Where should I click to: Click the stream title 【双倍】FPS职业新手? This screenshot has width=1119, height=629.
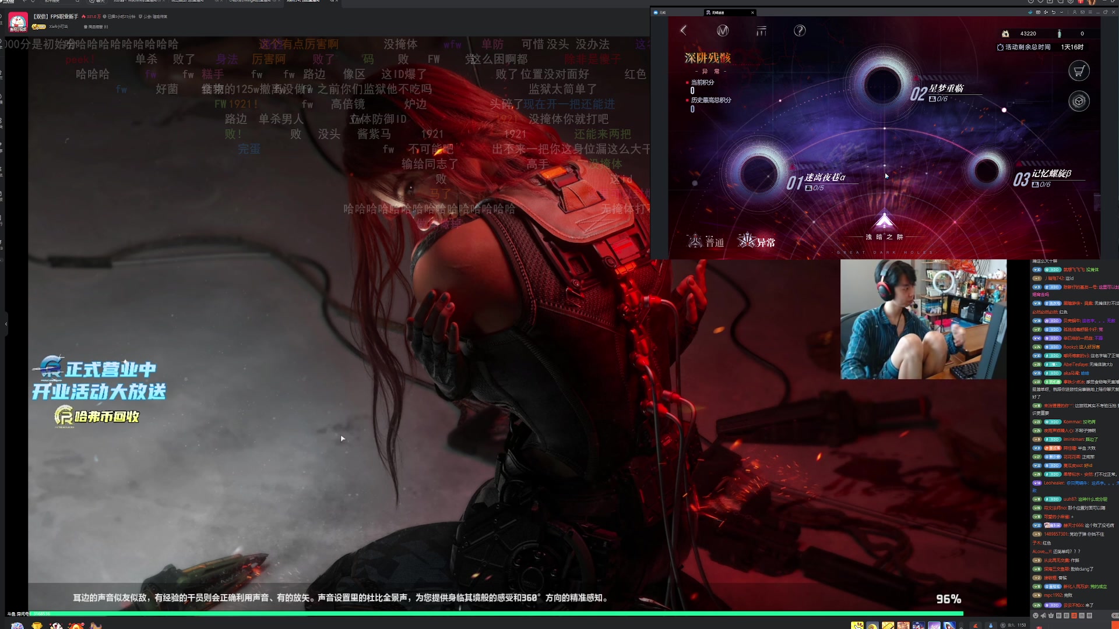(x=55, y=16)
